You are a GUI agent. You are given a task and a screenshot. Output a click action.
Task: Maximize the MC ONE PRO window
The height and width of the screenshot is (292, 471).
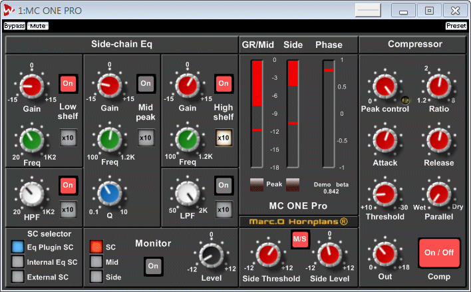pyautogui.click(x=429, y=11)
